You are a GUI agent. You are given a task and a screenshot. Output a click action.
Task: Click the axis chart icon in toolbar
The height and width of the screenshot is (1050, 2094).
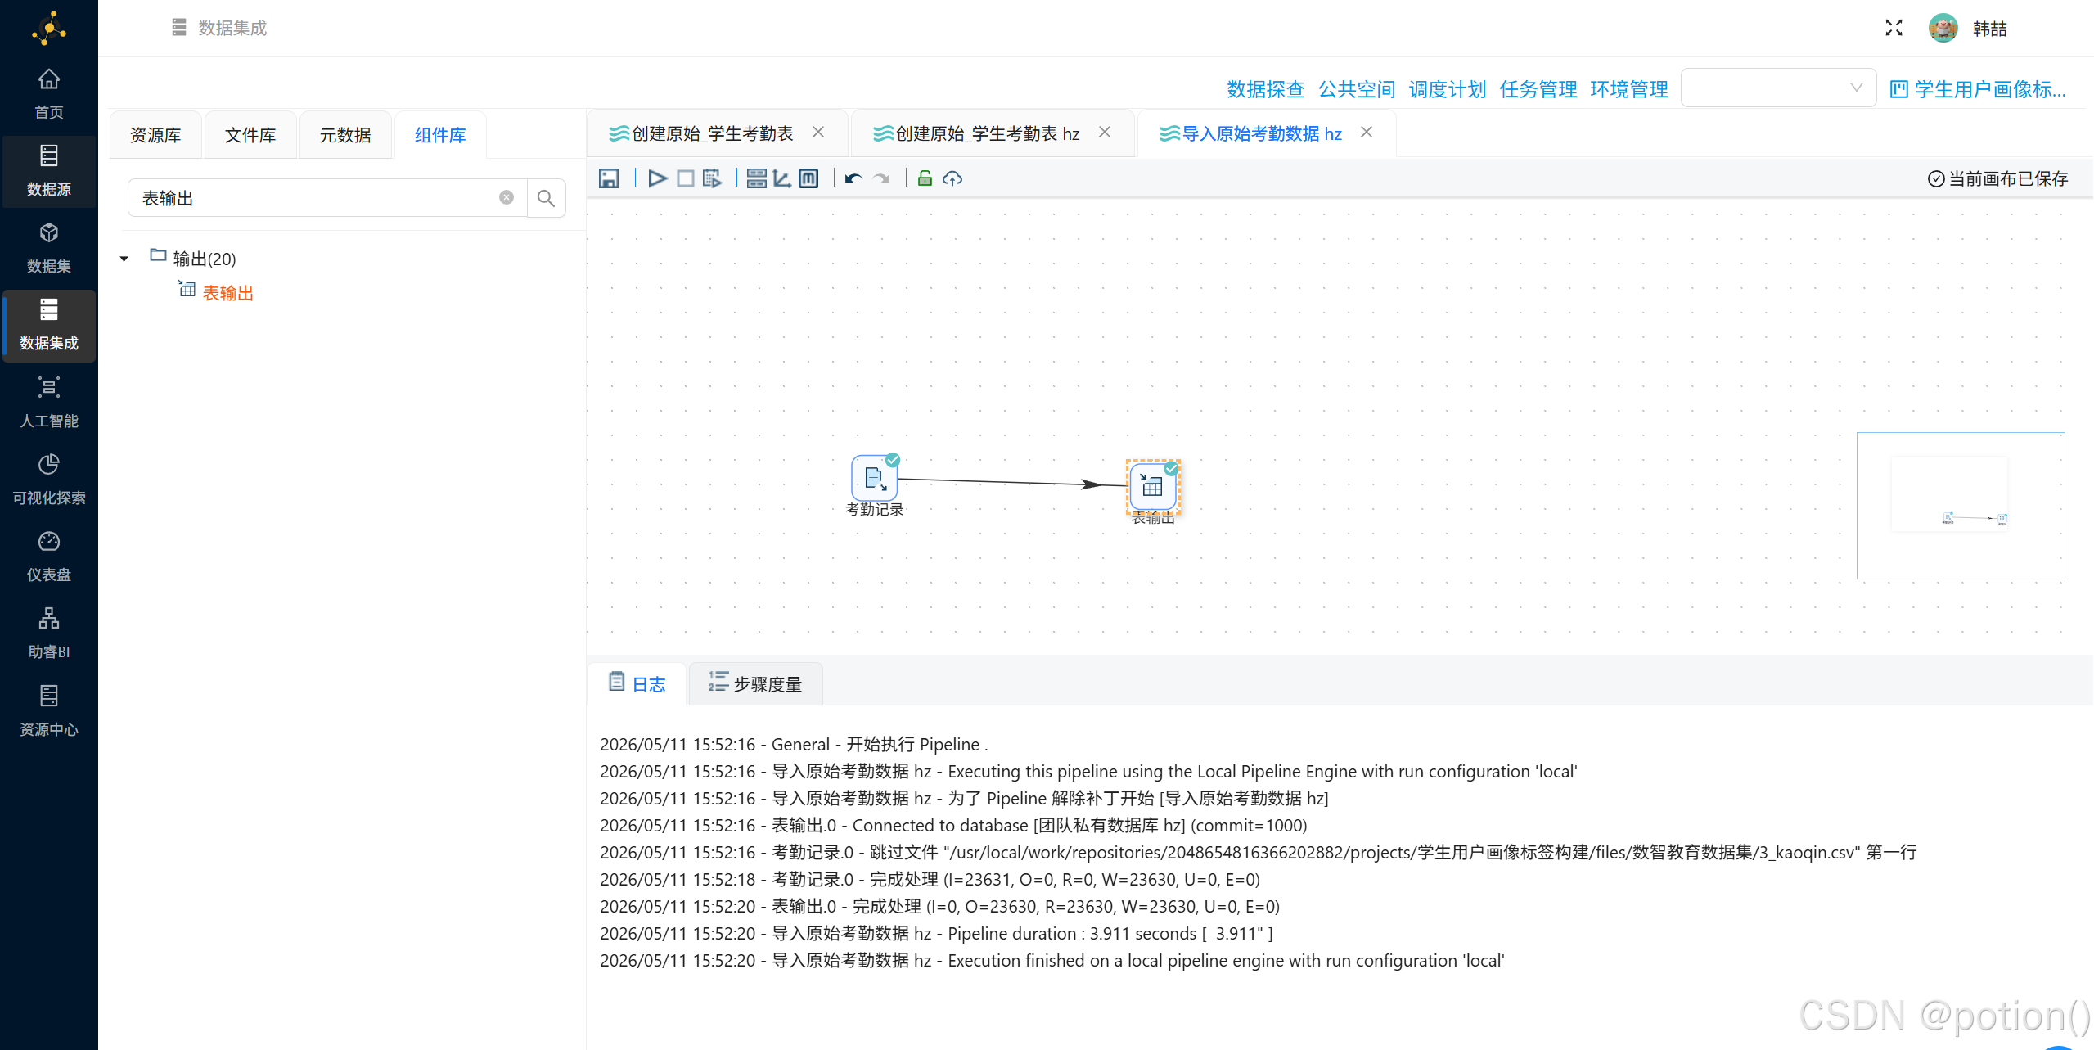point(782,178)
